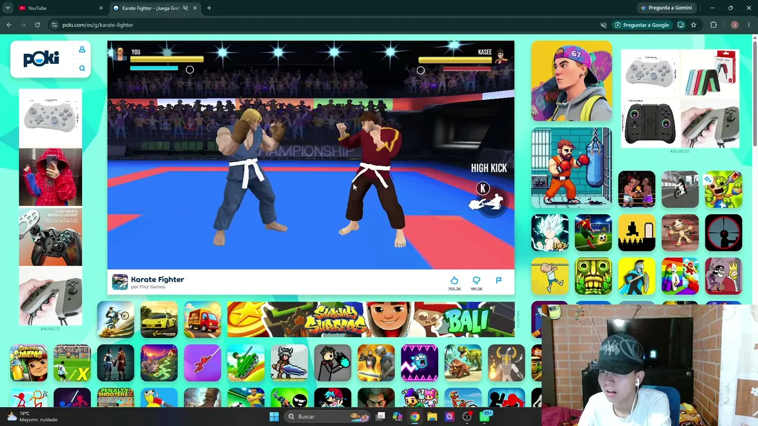
Task: Click the Karate Fighter game logo icon
Action: [120, 282]
